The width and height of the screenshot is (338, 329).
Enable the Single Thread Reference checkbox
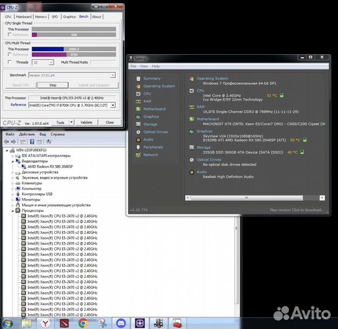point(10,35)
